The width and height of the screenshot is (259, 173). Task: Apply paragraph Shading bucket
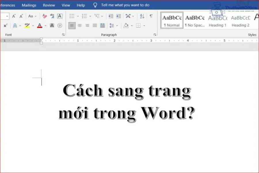point(126,26)
